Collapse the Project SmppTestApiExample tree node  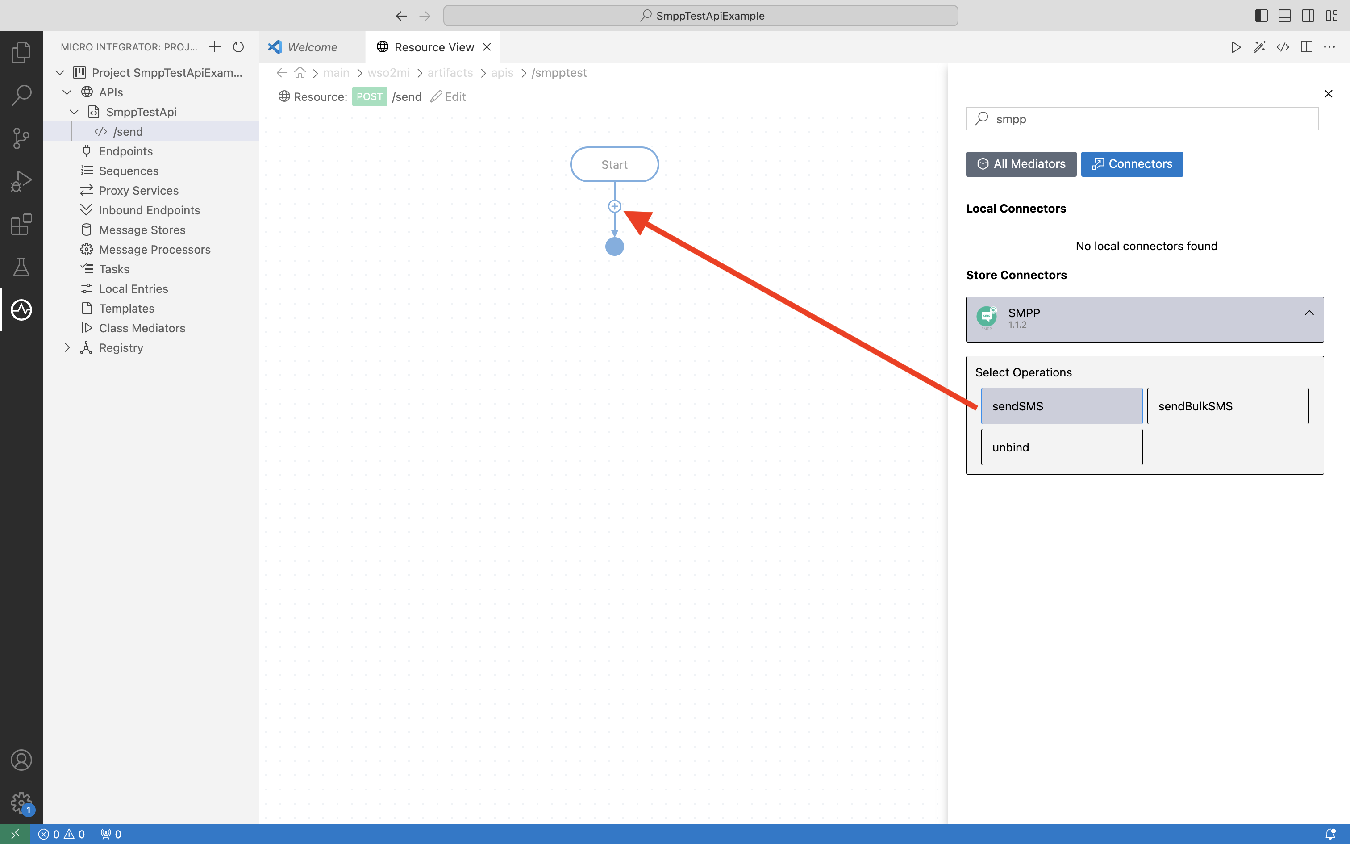60,72
